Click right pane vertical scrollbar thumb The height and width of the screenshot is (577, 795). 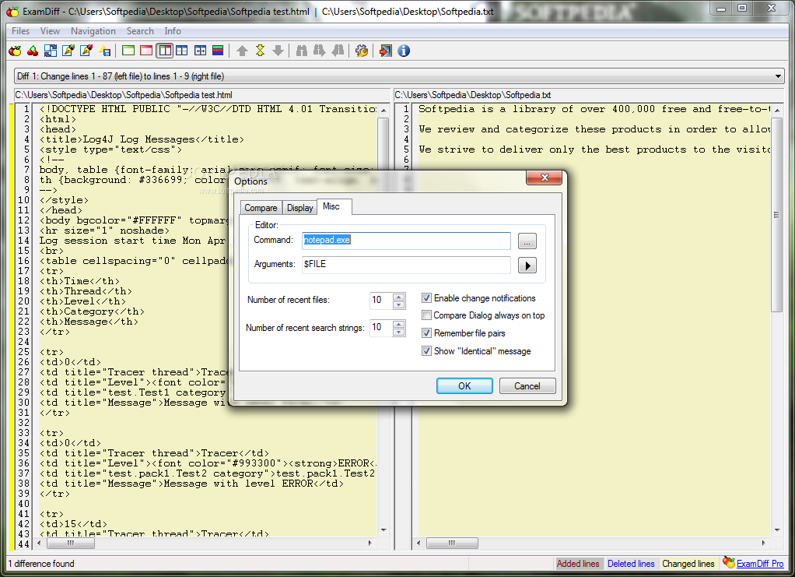pos(776,215)
